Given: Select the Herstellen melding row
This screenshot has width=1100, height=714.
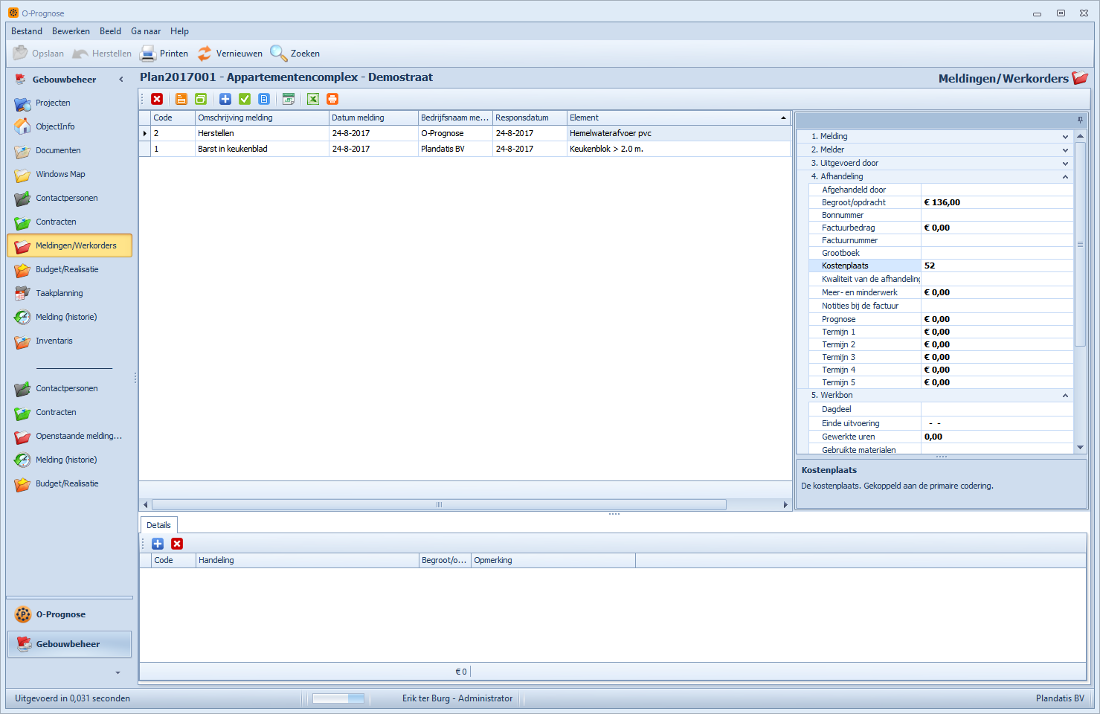Looking at the screenshot, I should [x=465, y=133].
